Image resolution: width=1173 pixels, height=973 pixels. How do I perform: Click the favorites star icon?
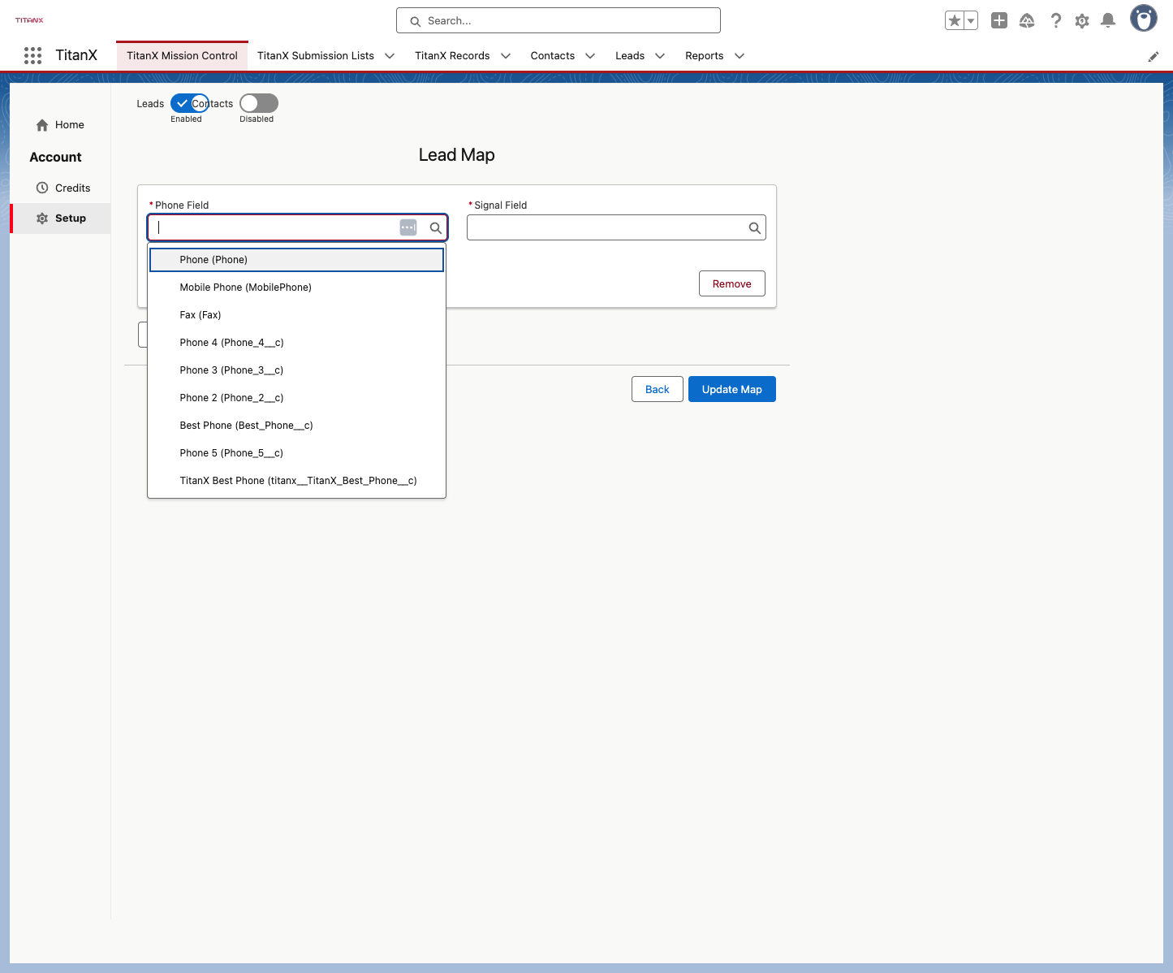pos(955,21)
